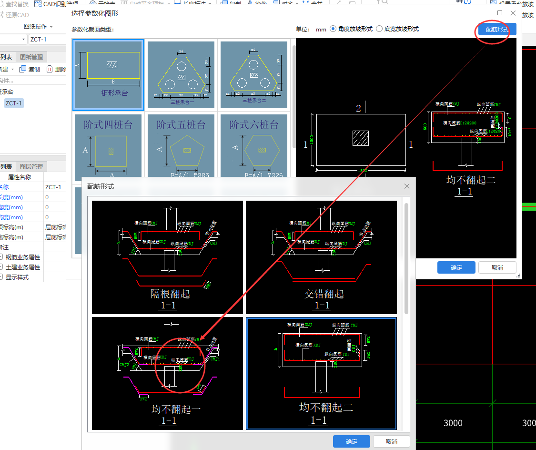The width and height of the screenshot is (536, 450).
Task: Switch to the 图纸管理 tab
Action: click(x=31, y=57)
